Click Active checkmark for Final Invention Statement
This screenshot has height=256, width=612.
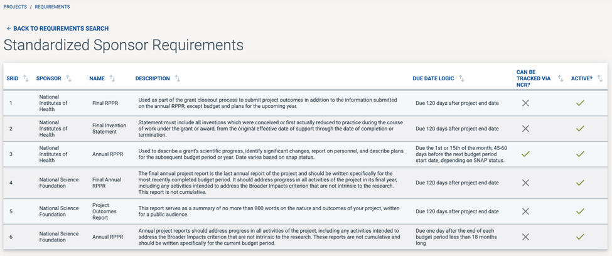tap(580, 129)
